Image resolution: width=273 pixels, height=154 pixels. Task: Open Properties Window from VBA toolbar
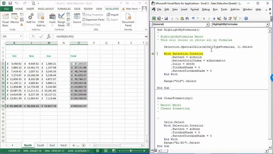pyautogui.click(x=230, y=18)
